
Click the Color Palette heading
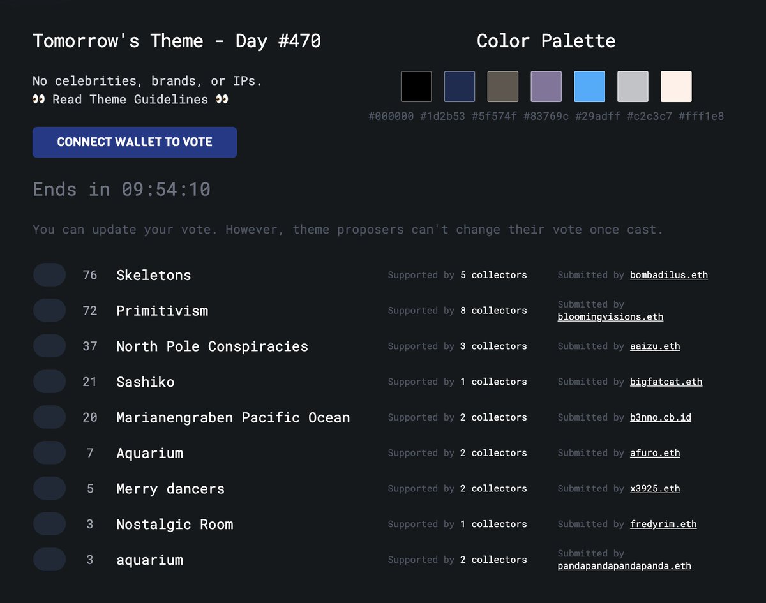[x=546, y=41]
